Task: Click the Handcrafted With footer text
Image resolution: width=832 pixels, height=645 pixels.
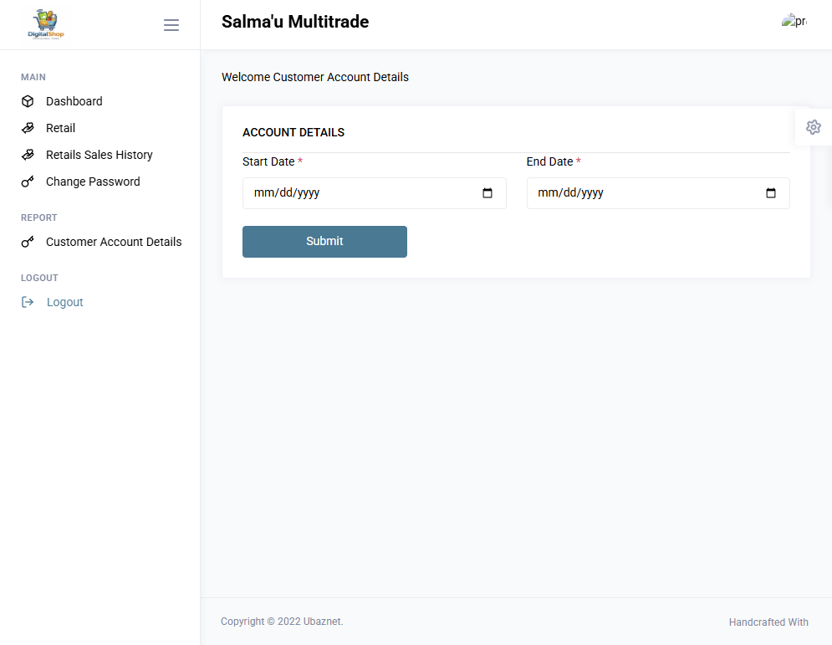Action: (768, 622)
